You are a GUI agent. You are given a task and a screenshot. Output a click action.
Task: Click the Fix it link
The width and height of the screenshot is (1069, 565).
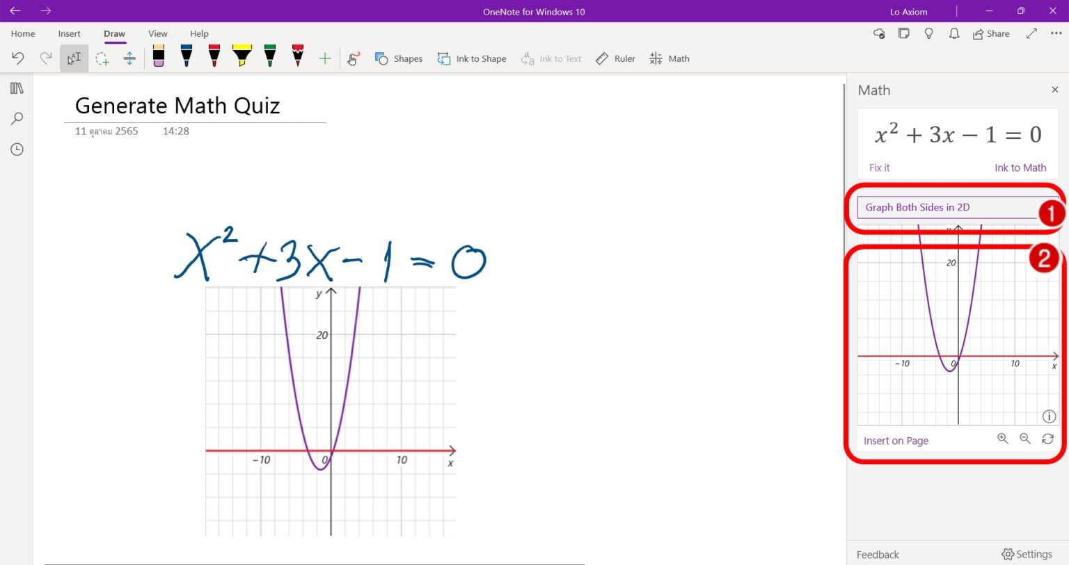[879, 167]
